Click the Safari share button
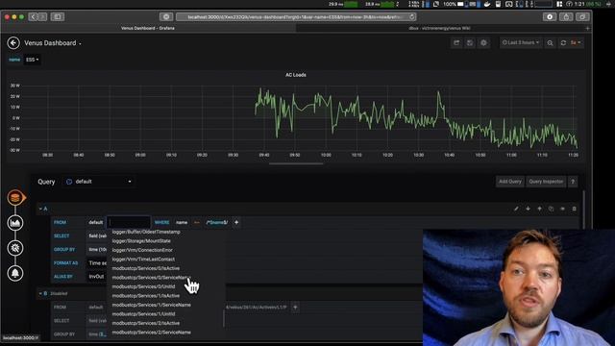Viewport: 615px width, 346px height. pos(566,17)
